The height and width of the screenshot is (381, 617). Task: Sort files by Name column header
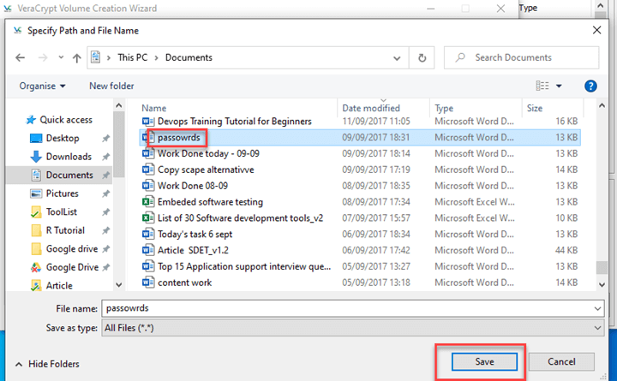(154, 109)
